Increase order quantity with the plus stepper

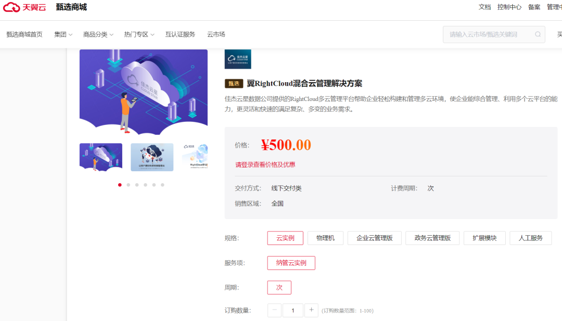click(311, 310)
